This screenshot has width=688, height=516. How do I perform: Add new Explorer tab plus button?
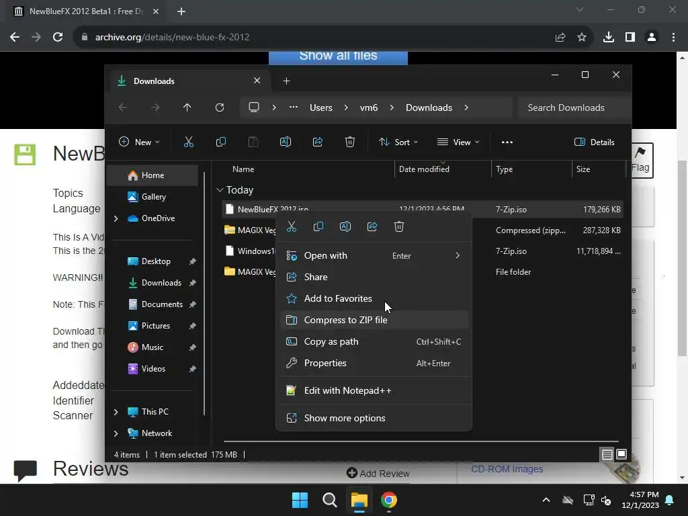click(x=286, y=81)
